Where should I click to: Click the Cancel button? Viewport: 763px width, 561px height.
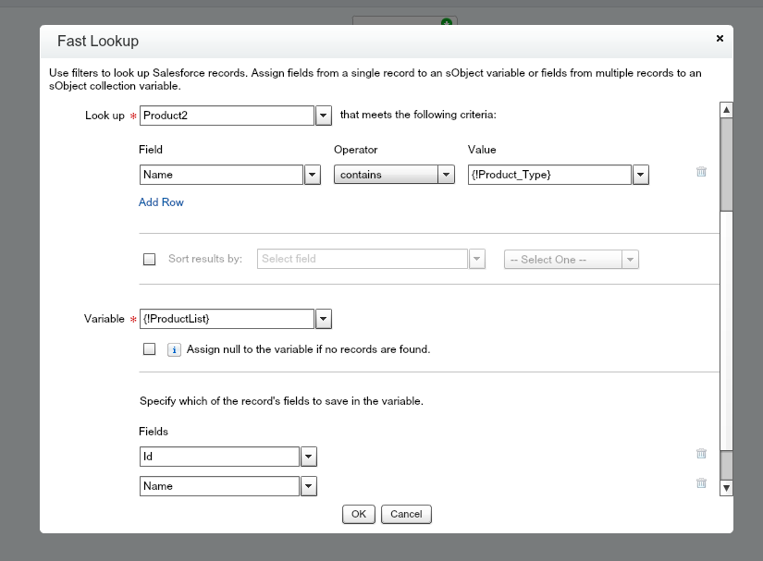406,514
